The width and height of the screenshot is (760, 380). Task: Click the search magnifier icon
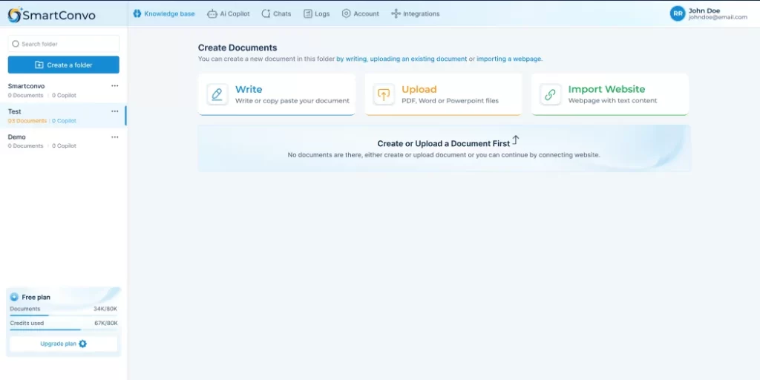16,44
